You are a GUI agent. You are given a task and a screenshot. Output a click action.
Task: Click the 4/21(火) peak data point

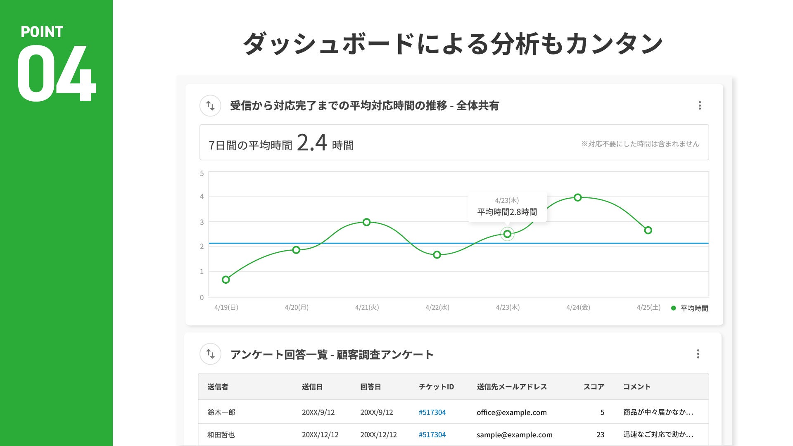[x=366, y=222]
